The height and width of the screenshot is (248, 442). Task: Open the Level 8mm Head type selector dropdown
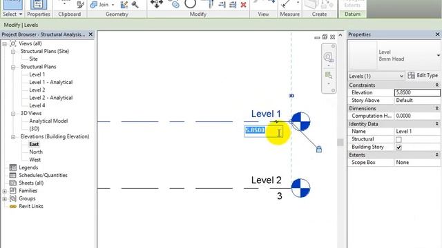click(439, 55)
